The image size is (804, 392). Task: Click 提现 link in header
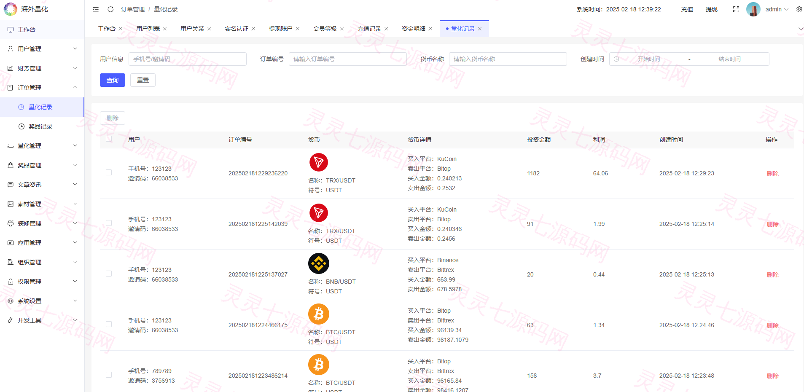tap(712, 9)
